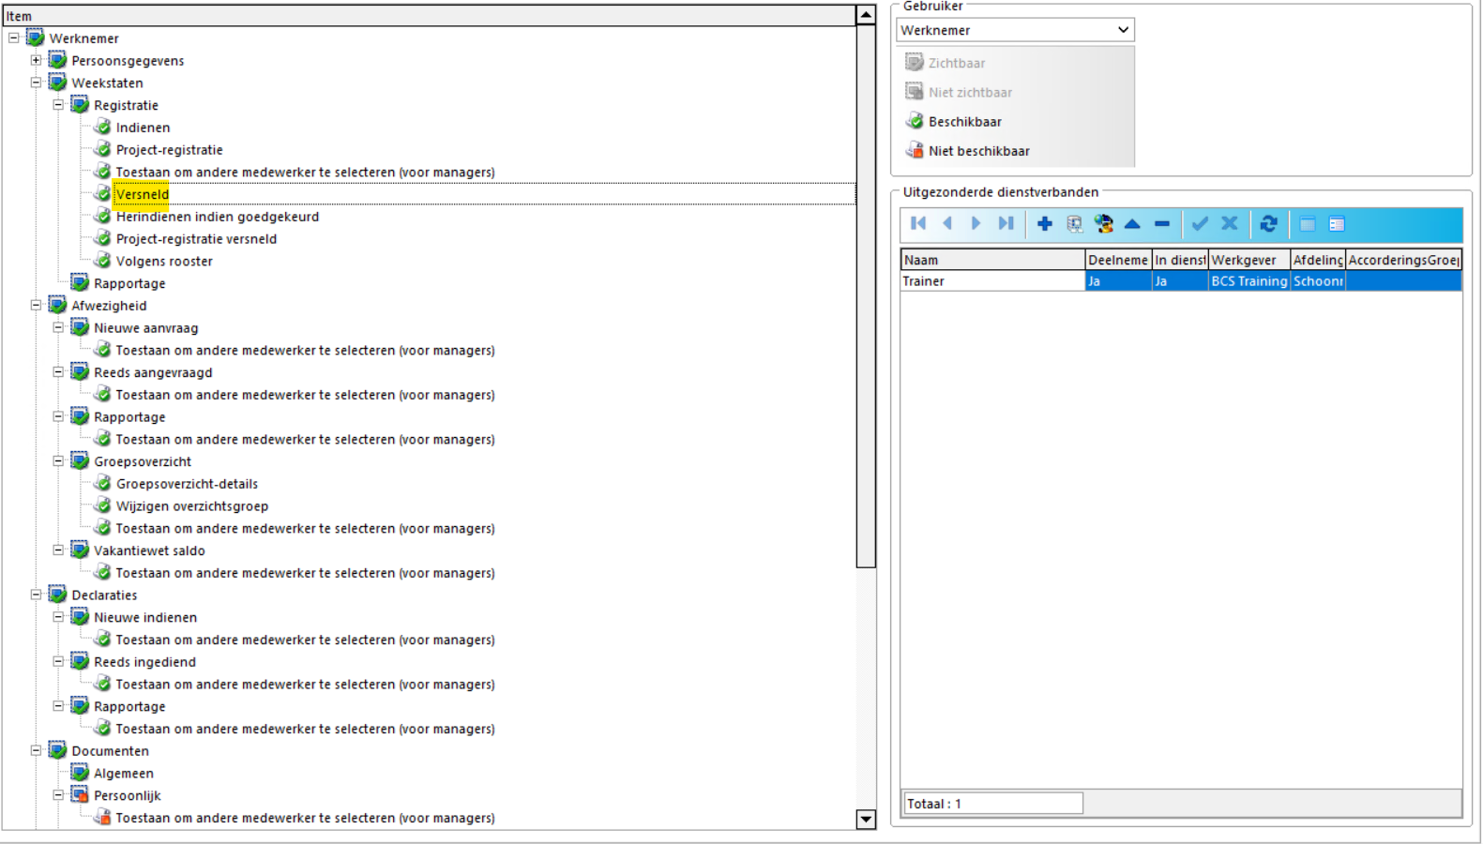Image resolution: width=1483 pixels, height=844 pixels.
Task: Click the BCS Training cell
Action: [x=1248, y=280]
